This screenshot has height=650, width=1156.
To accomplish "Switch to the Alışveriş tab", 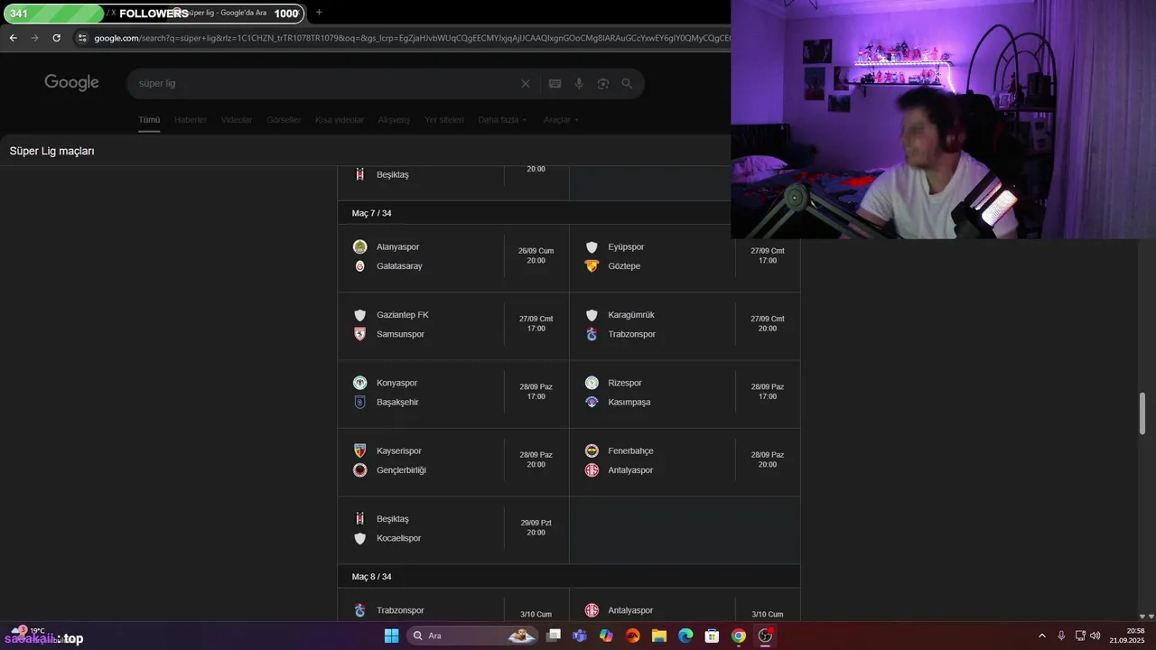I will 394,120.
